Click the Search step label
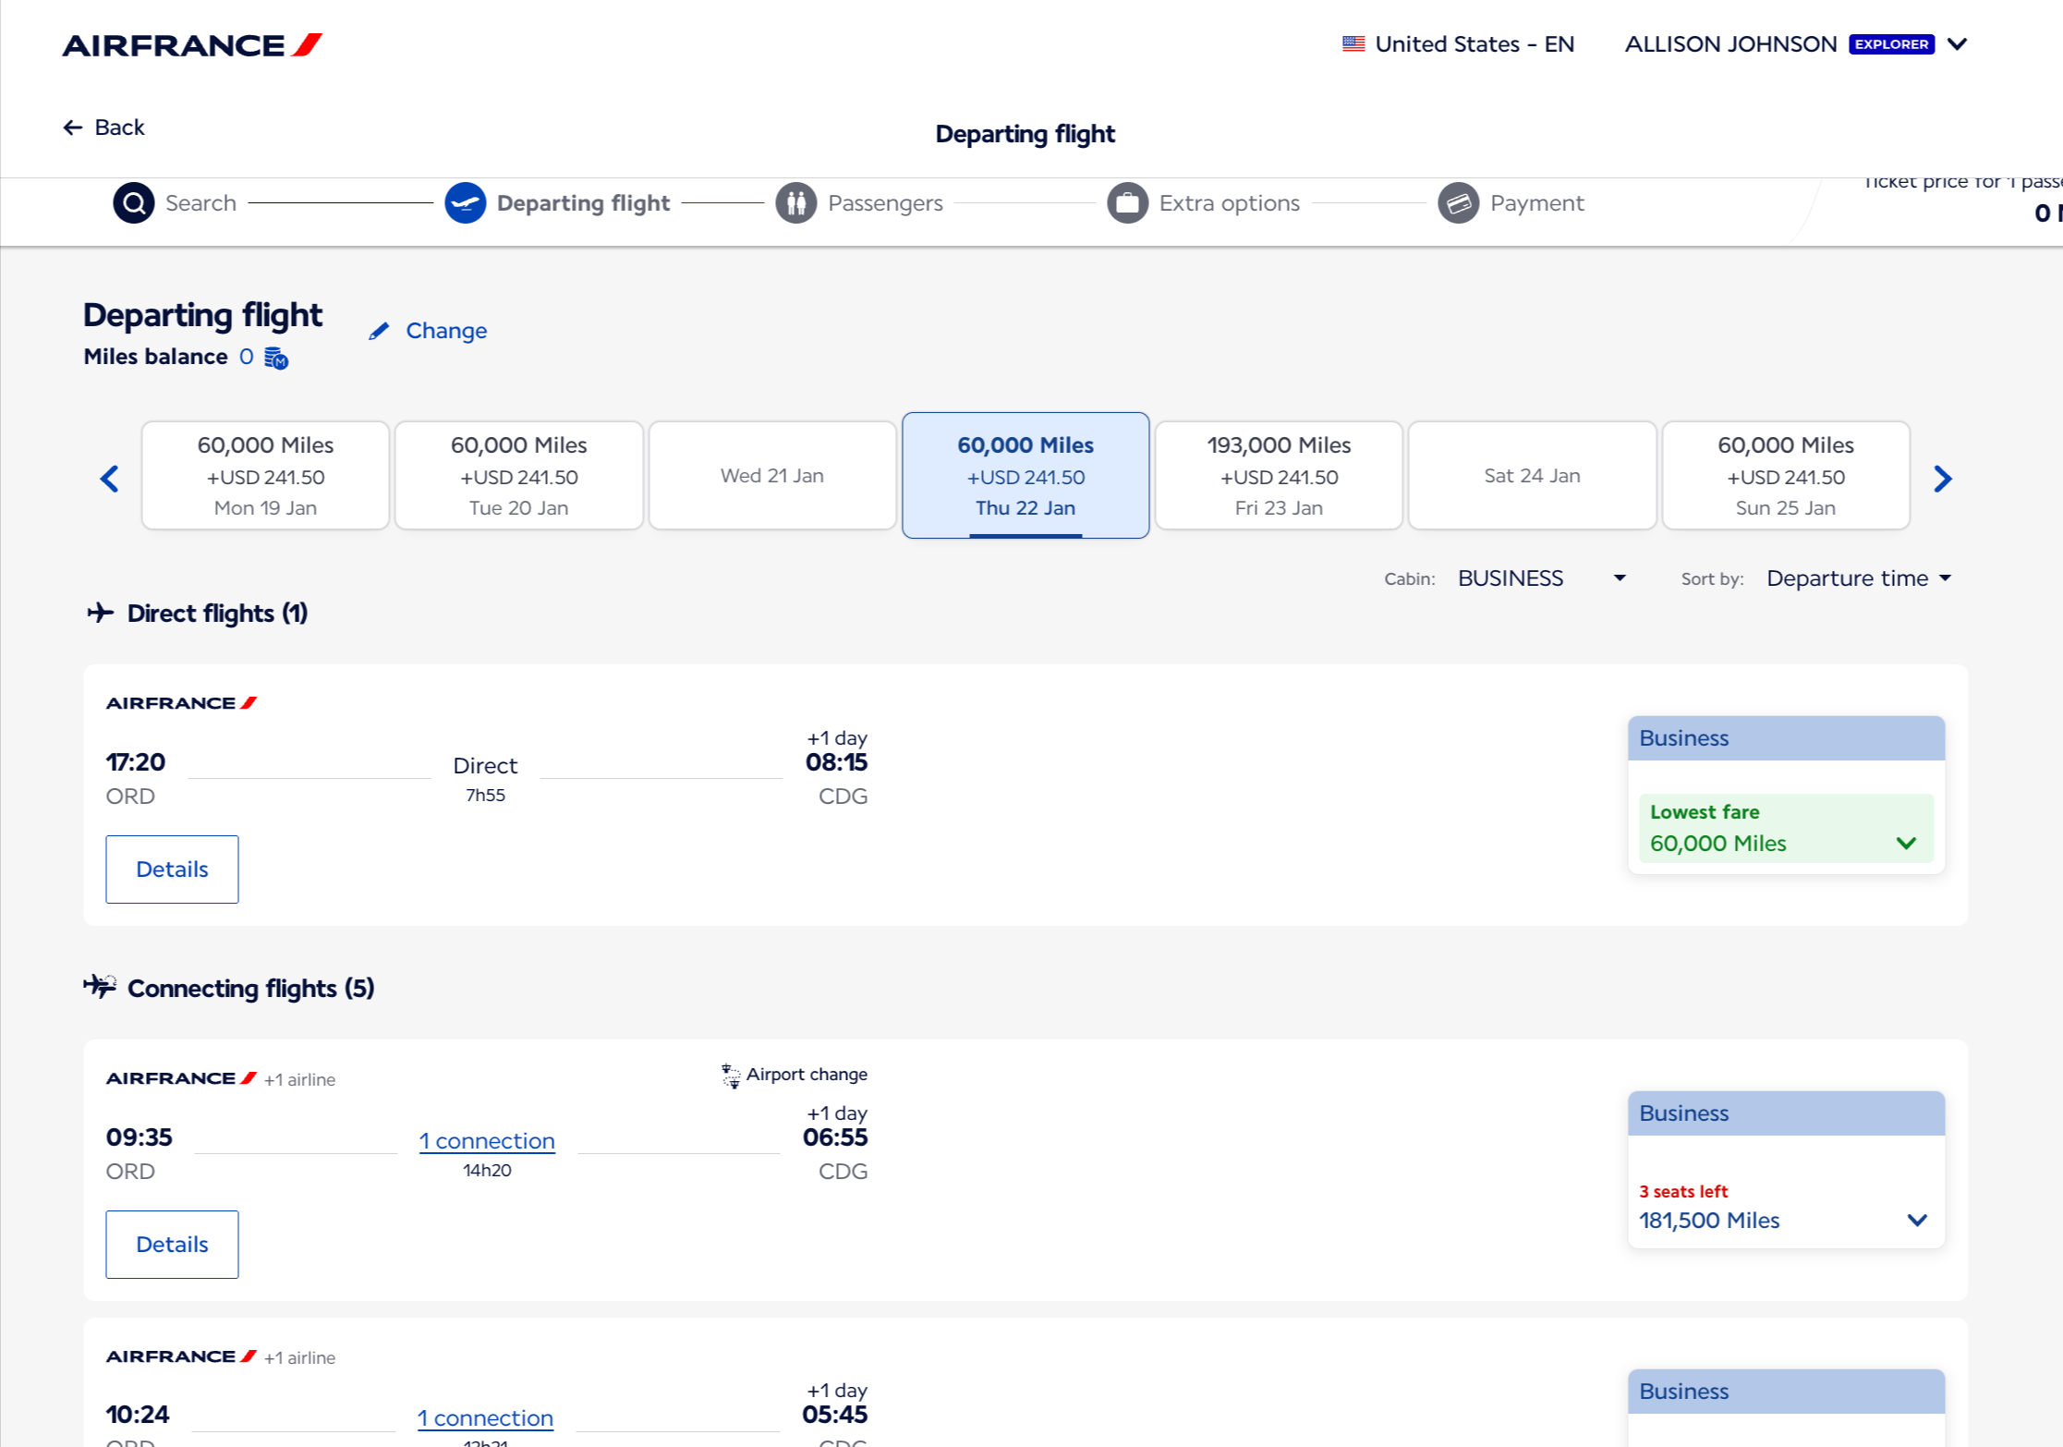Screen dimensions: 2063x1447 click(x=200, y=203)
